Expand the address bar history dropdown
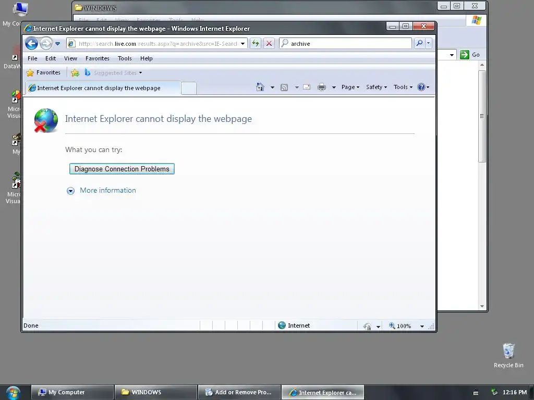Screen dimensions: 534x400 (x=242, y=44)
